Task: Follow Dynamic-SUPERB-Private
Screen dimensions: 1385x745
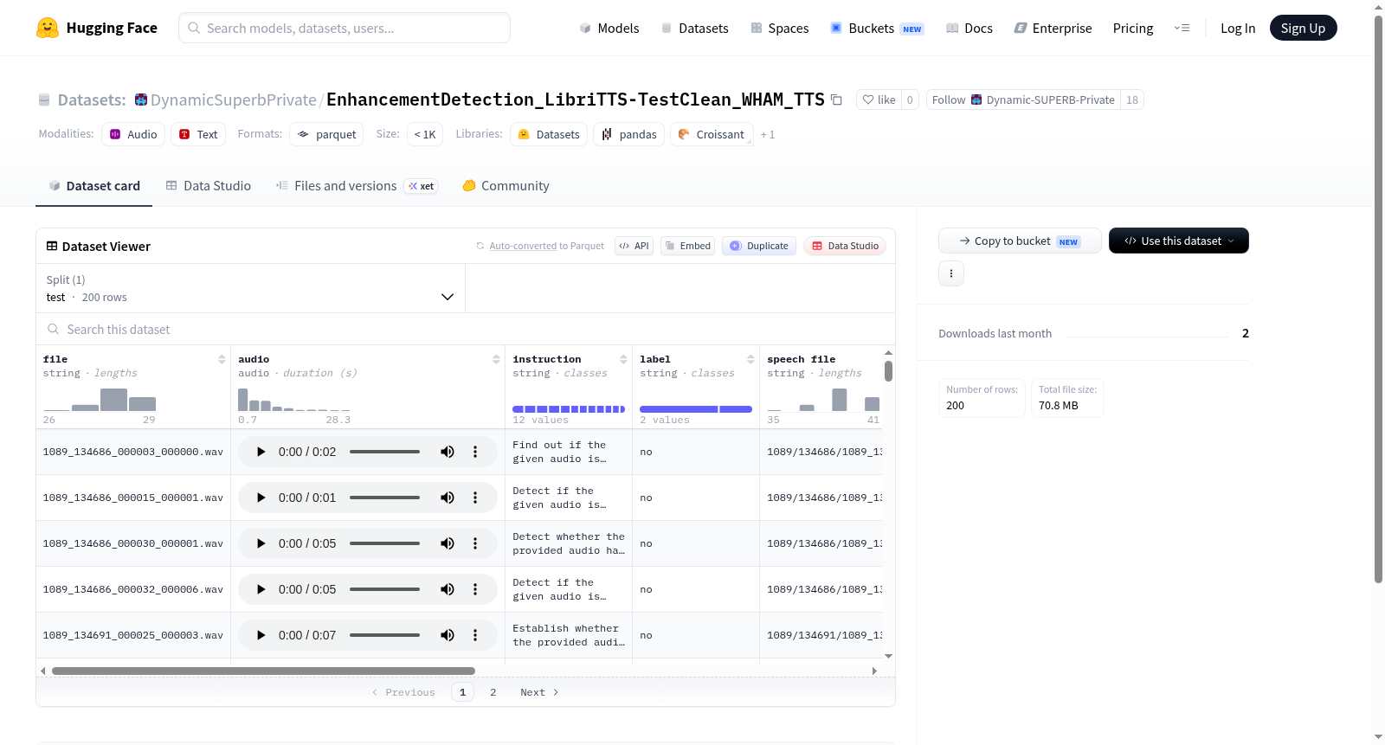Action: tap(1023, 100)
